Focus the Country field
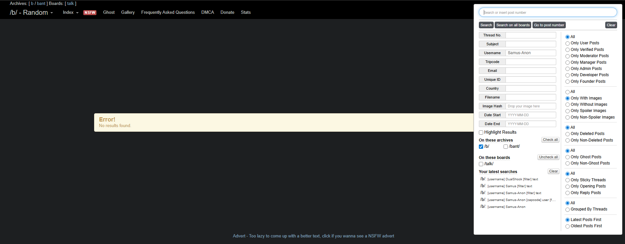Image resolution: width=625 pixels, height=244 pixels. [x=531, y=88]
